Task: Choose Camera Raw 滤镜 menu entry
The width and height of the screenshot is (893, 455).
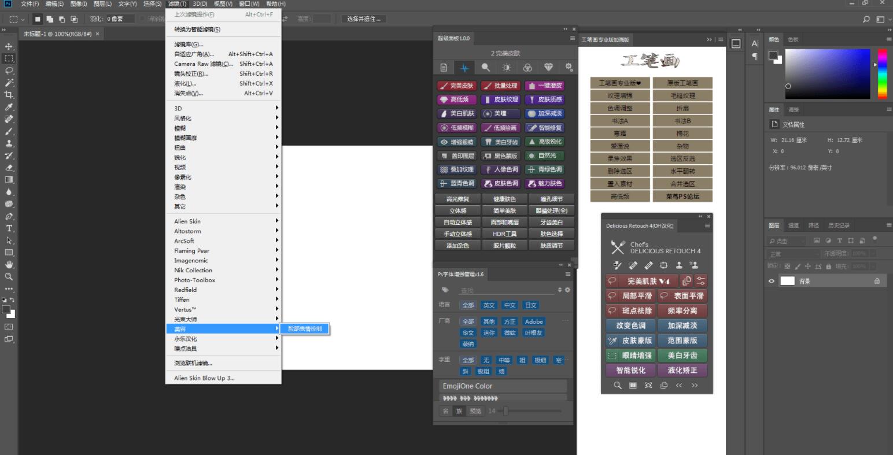Action: [224, 64]
